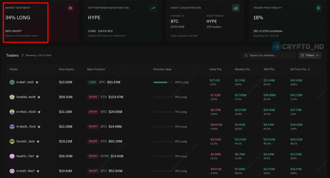Click HYPE under Most Traded
Image resolution: width=330 pixels, height=178 pixels.
(212, 21)
